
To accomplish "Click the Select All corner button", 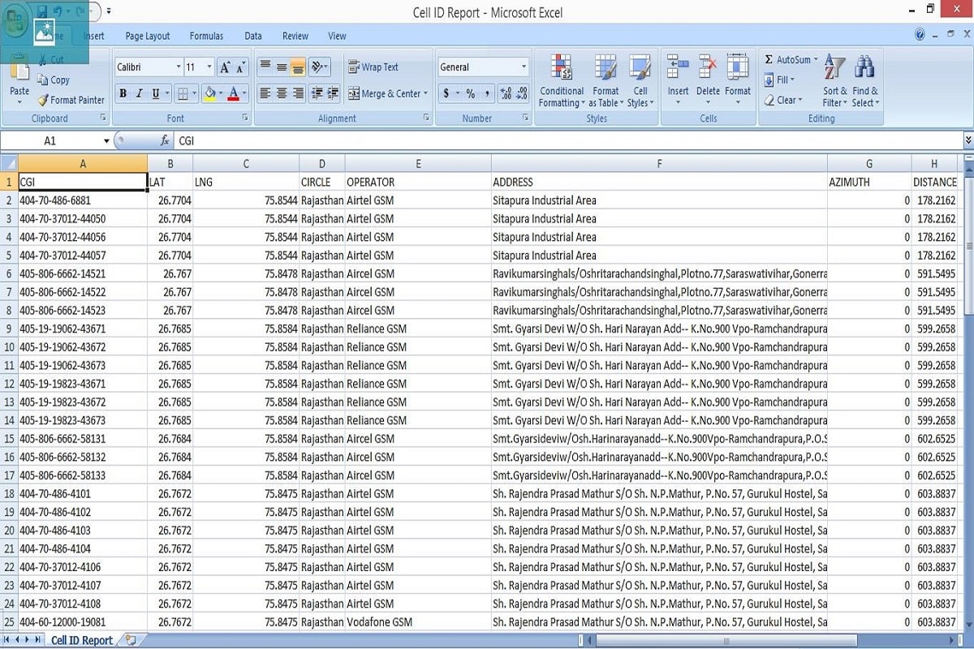I will [9, 164].
